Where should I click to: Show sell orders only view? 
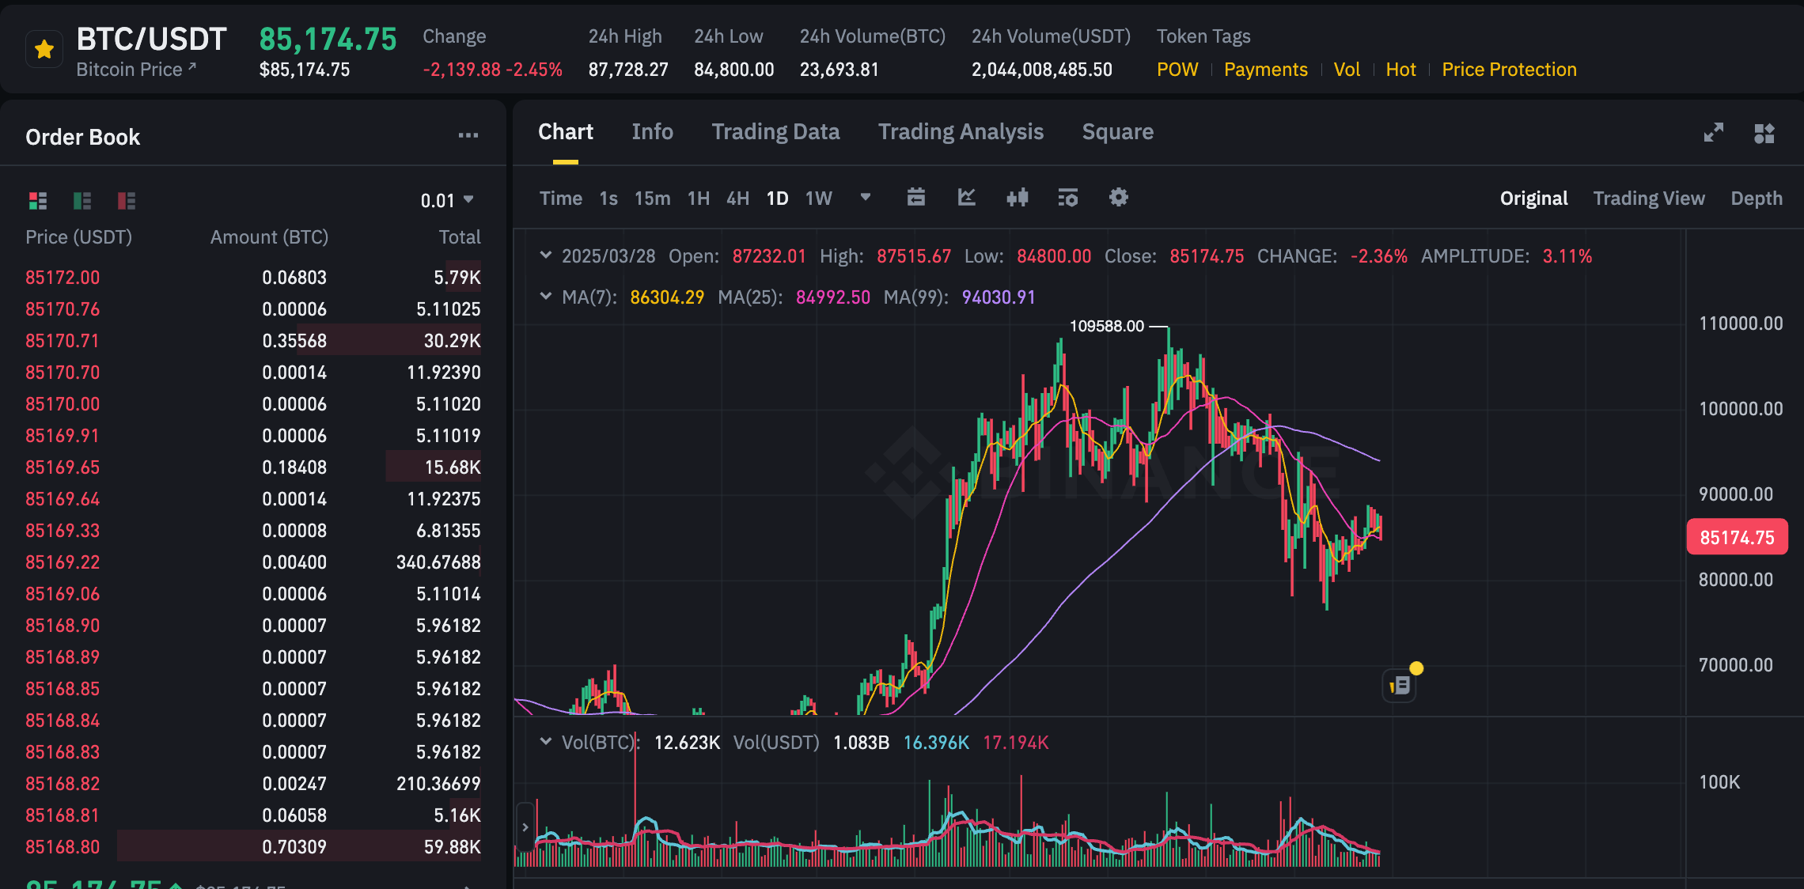pyautogui.click(x=126, y=200)
